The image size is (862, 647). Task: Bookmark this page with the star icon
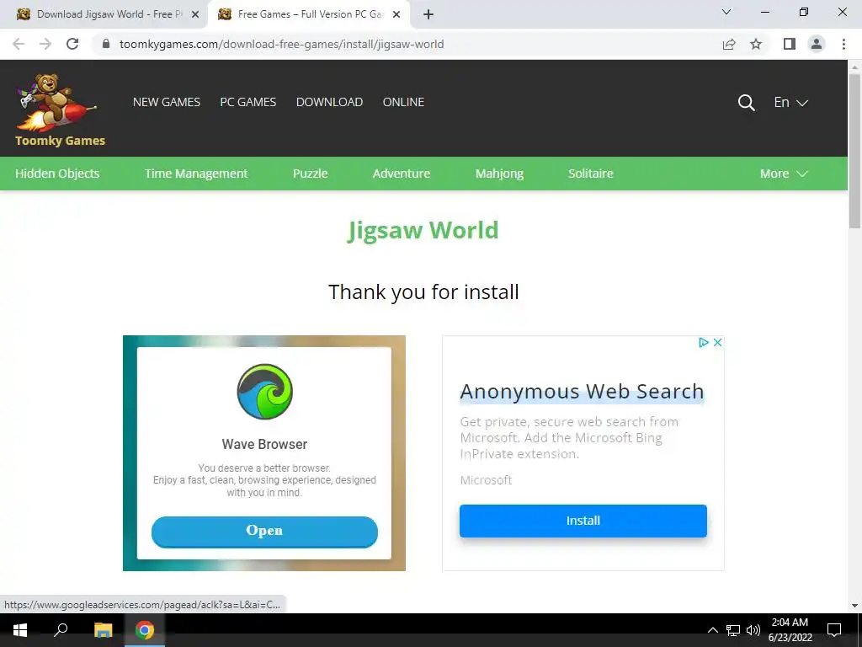[x=756, y=44]
